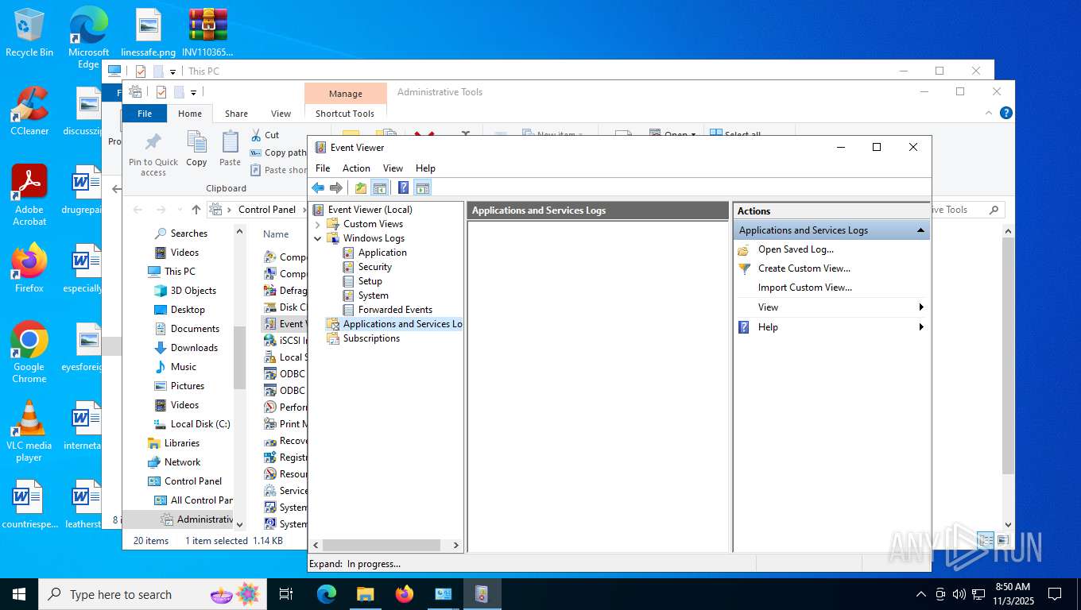Click the blue Help icon in Event Viewer toolbar
Image resolution: width=1081 pixels, height=610 pixels.
tap(403, 188)
